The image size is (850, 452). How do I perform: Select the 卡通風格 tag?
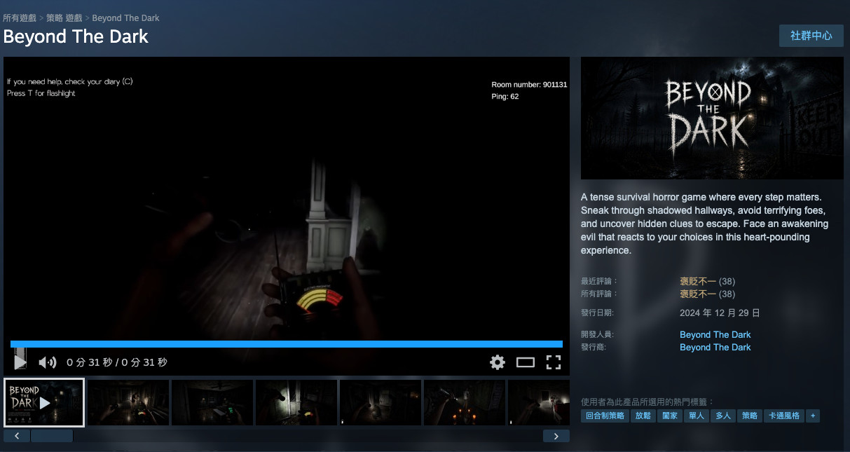[x=783, y=416]
